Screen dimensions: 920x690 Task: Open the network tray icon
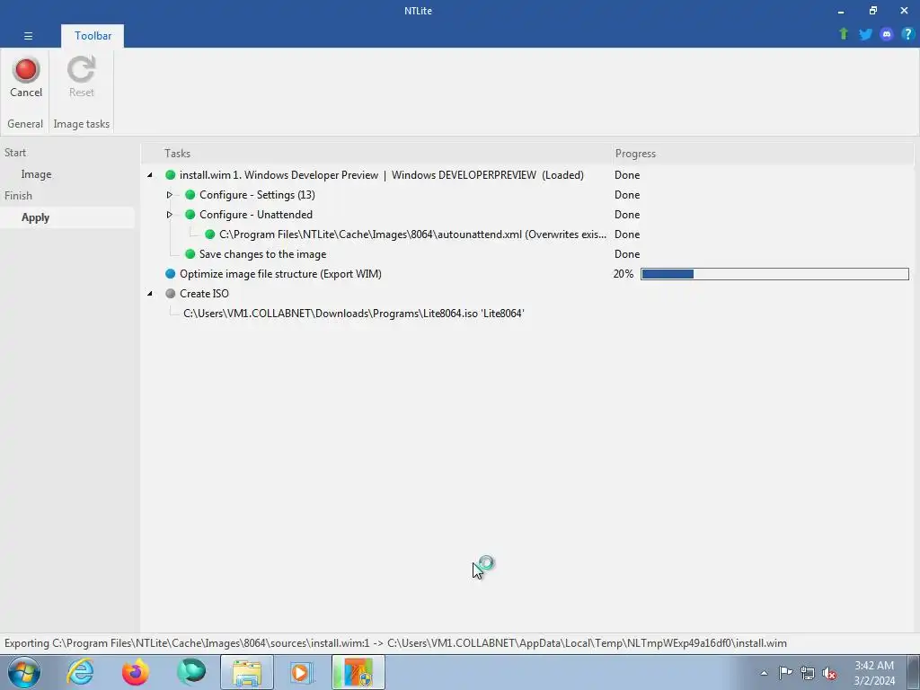coord(808,673)
